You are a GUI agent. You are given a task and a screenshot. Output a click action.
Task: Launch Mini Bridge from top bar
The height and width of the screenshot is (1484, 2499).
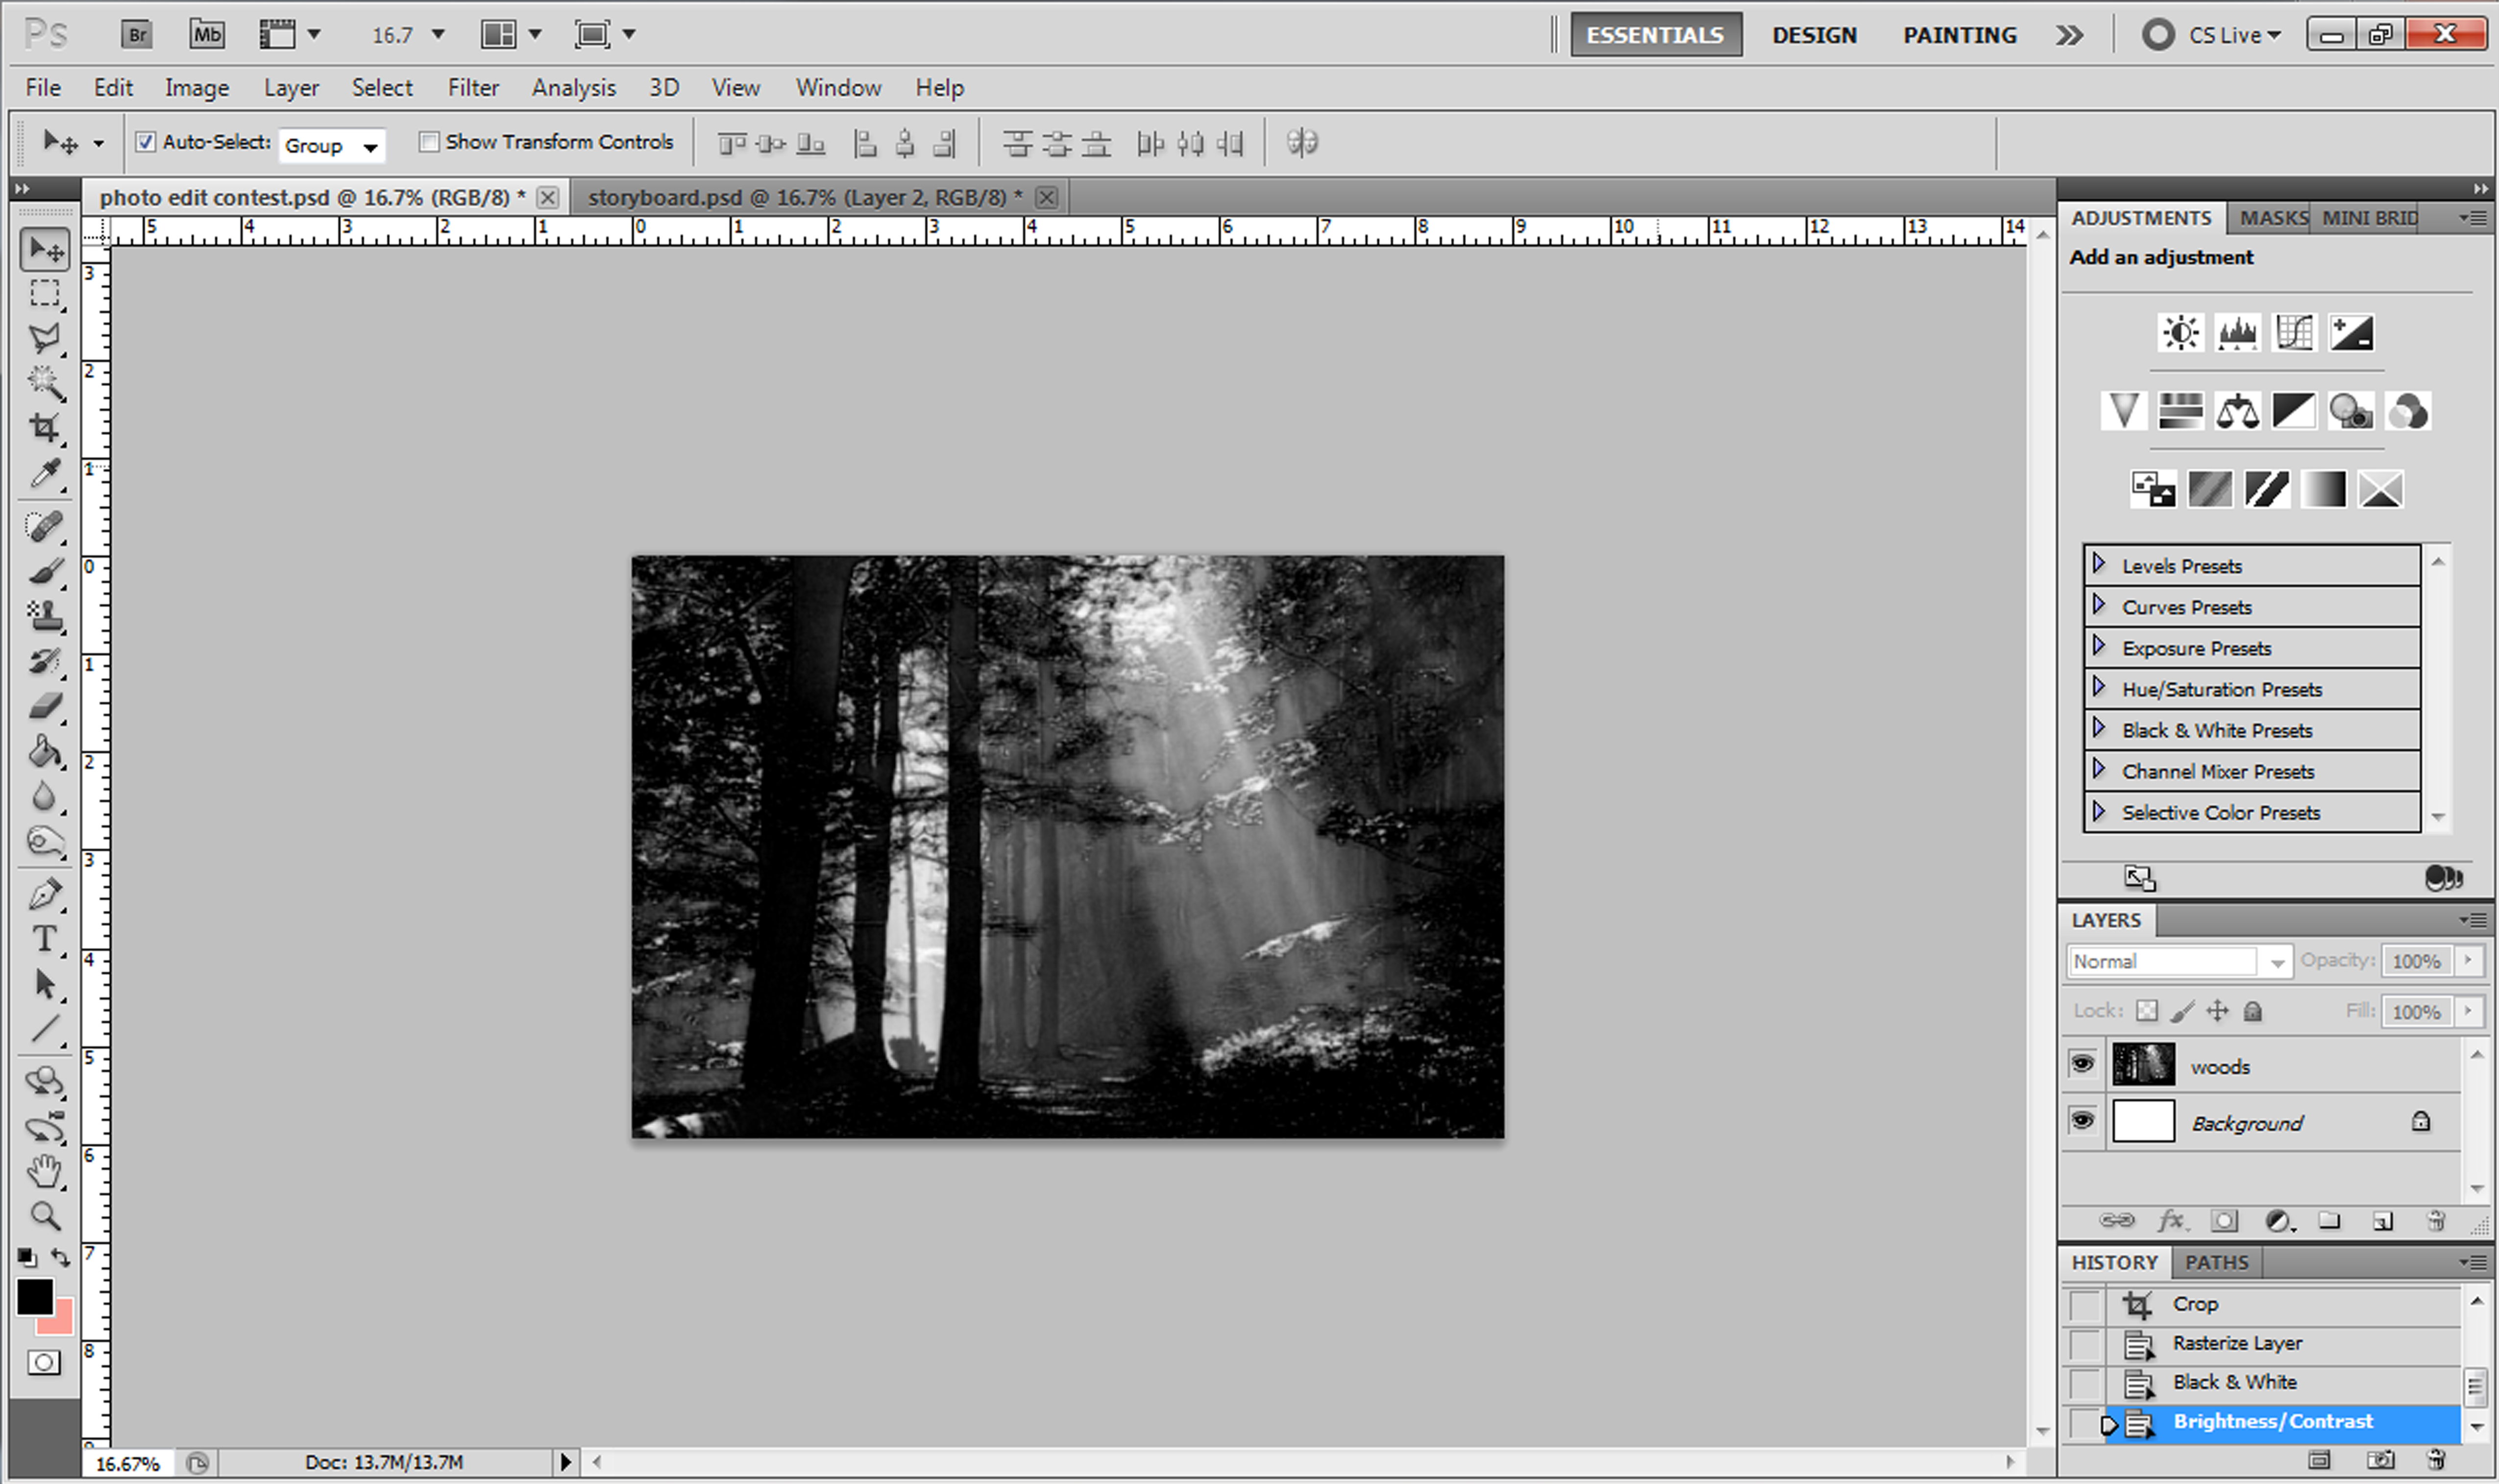207,35
